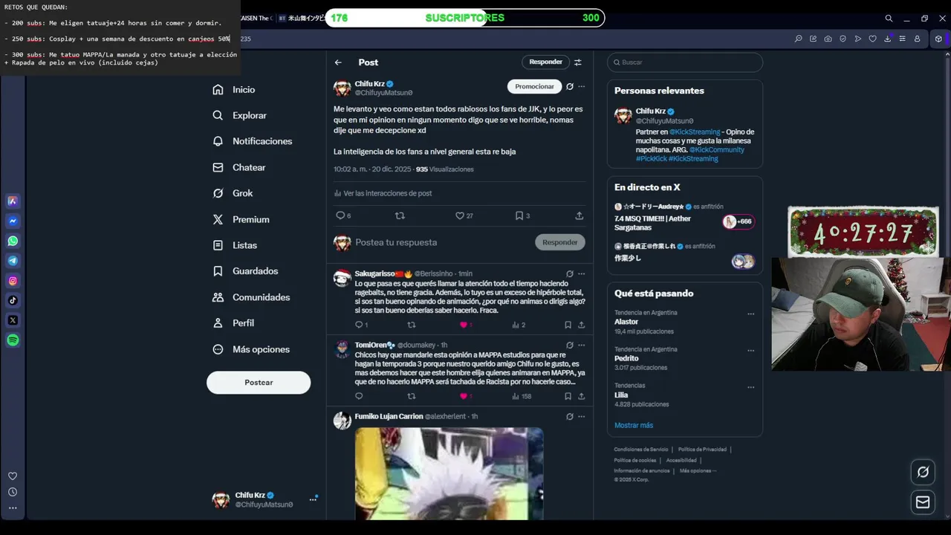
Task: Open WhatsApp in the Opera sidebar
Action: pyautogui.click(x=13, y=241)
